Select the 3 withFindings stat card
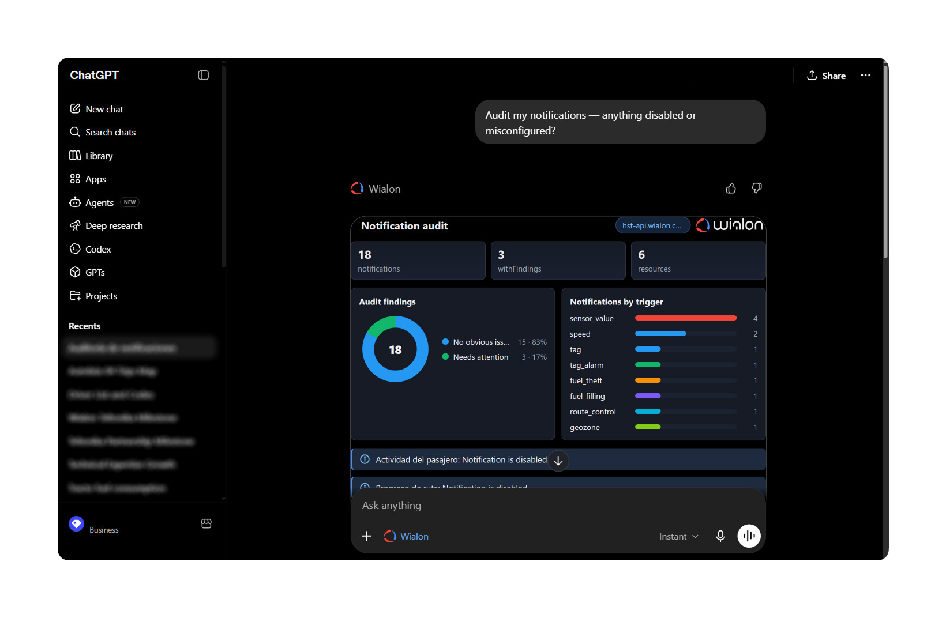The width and height of the screenshot is (946, 618). tap(558, 261)
